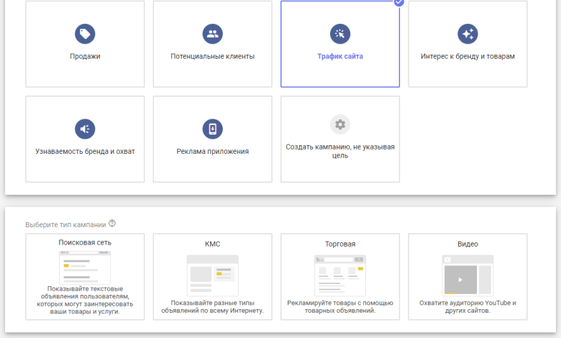This screenshot has width=561, height=338.
Task: Choose the КМС campaign type
Action: [x=212, y=244]
